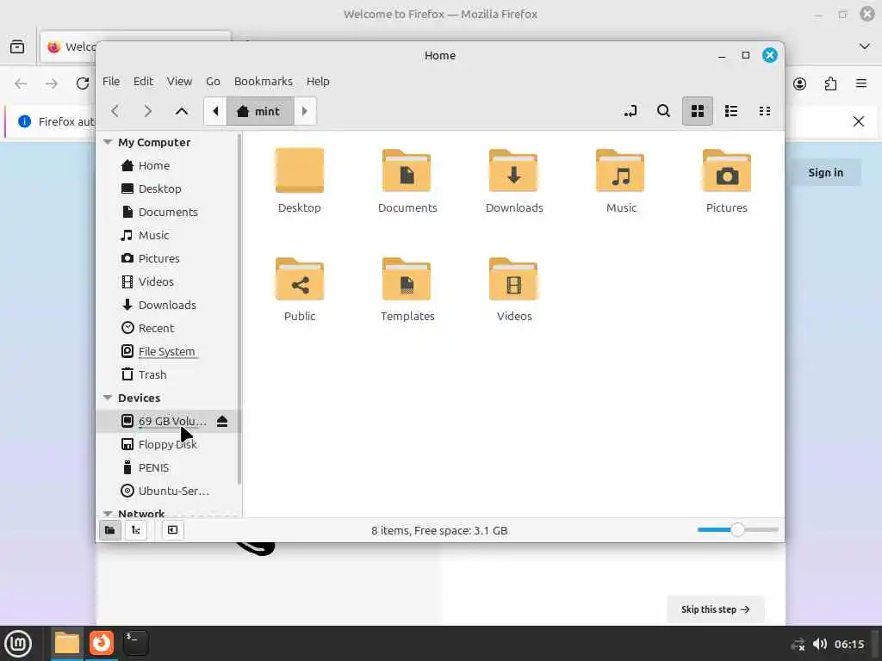Open the Linux Mint start menu
Viewport: 882px width, 661px height.
click(18, 644)
